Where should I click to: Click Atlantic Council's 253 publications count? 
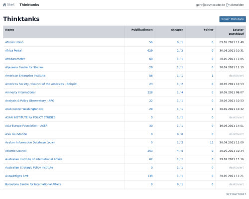coord(150,151)
